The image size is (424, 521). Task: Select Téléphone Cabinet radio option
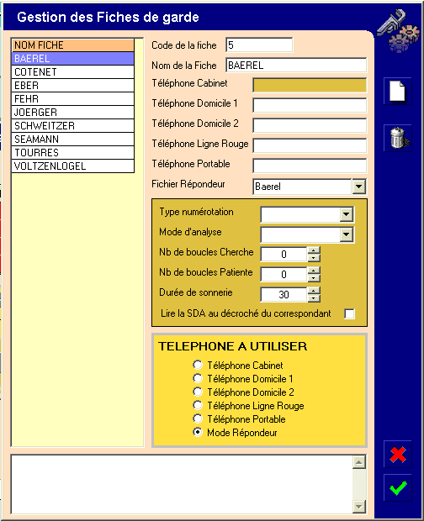pos(198,365)
